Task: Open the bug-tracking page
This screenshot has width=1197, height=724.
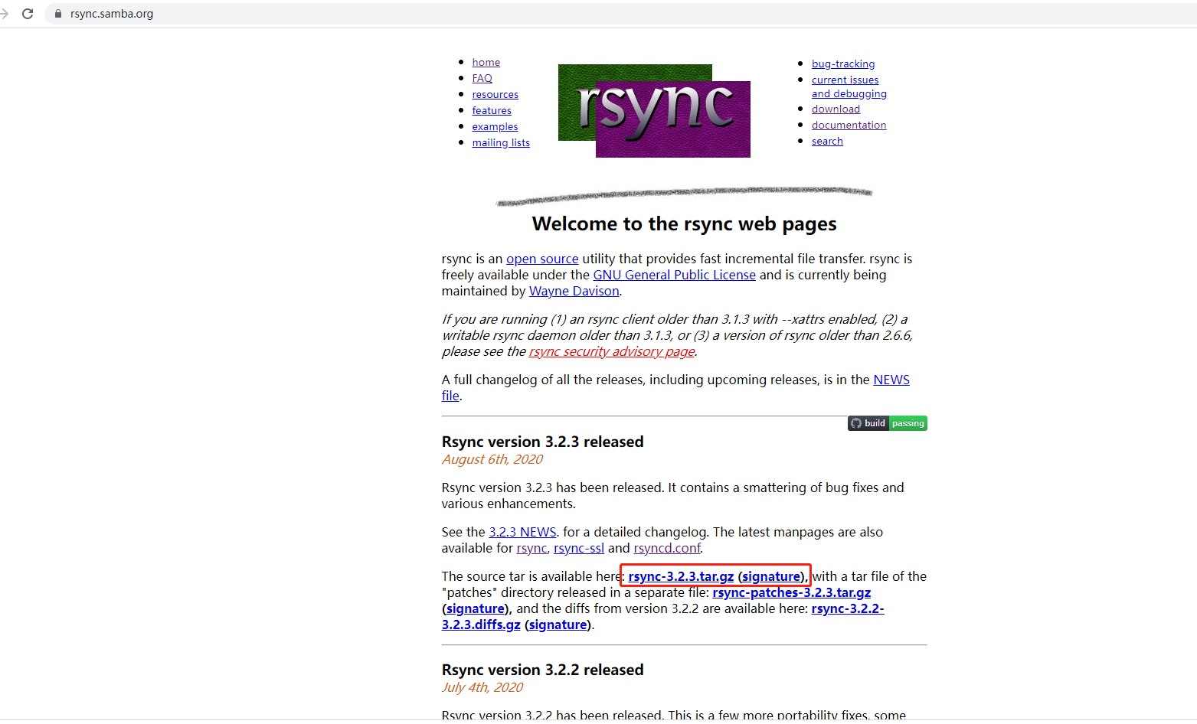Action: pyautogui.click(x=842, y=64)
